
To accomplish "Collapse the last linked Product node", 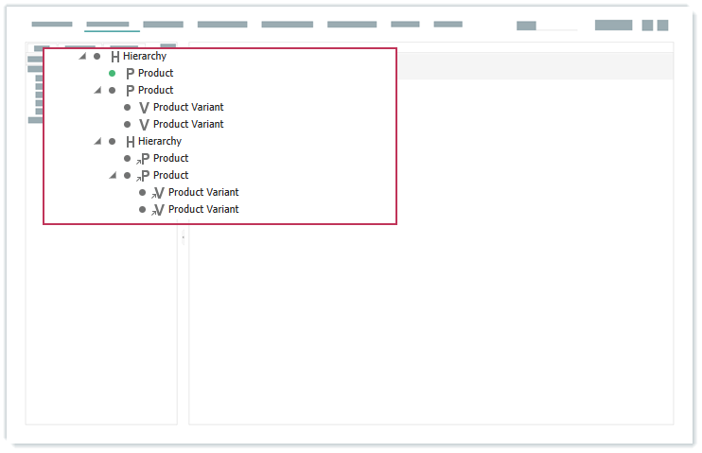I will (x=113, y=175).
